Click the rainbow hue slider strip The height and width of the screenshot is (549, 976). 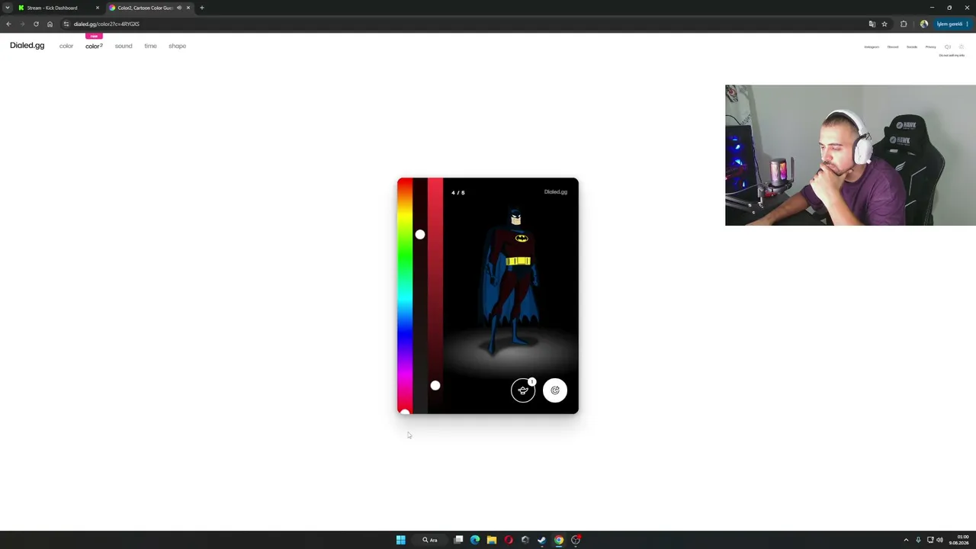[405, 296]
